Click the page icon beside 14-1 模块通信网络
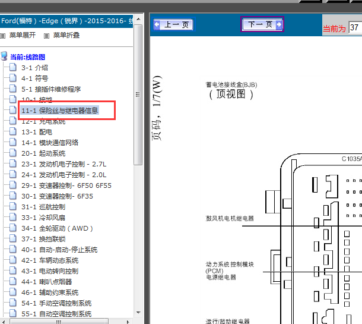Viewport: 362px width, 324px height. coord(13,141)
